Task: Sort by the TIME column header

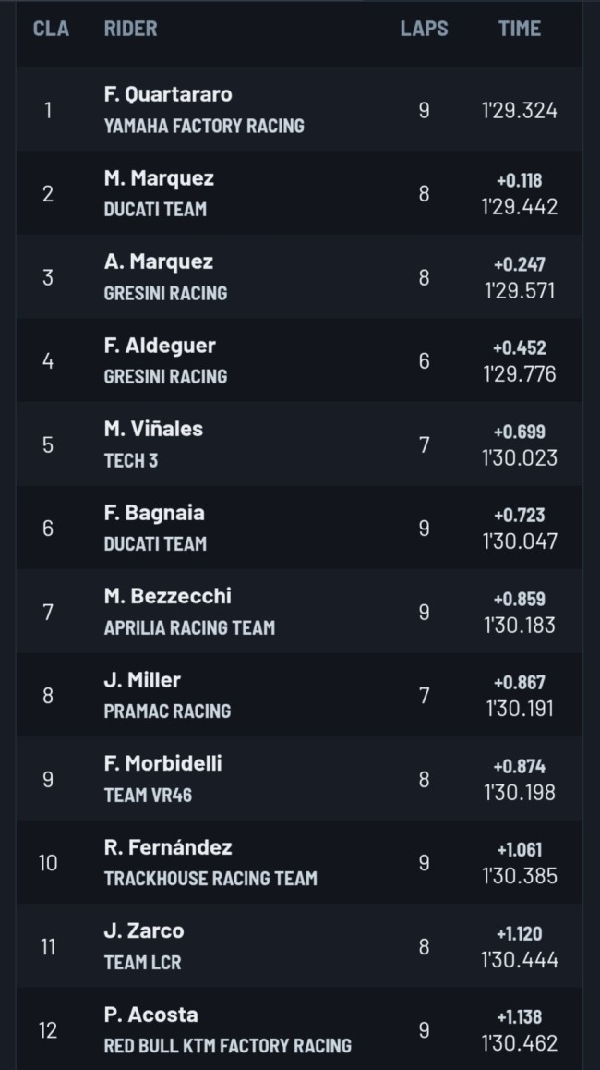Action: (520, 29)
